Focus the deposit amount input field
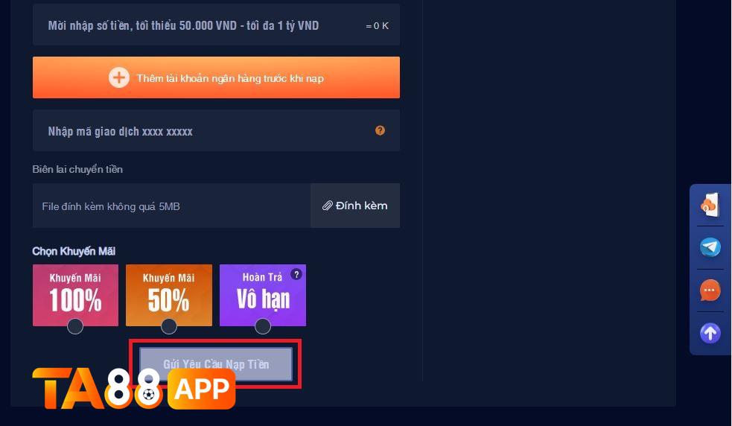The width and height of the screenshot is (732, 426). (216, 25)
